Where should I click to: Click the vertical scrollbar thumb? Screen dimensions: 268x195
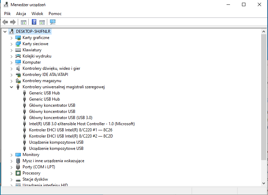pyautogui.click(x=264, y=97)
